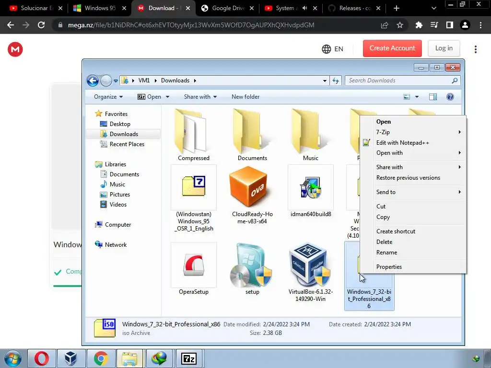Expand the context menu Share with submenu

413,167
